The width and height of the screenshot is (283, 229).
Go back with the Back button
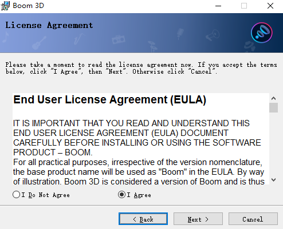143,219
